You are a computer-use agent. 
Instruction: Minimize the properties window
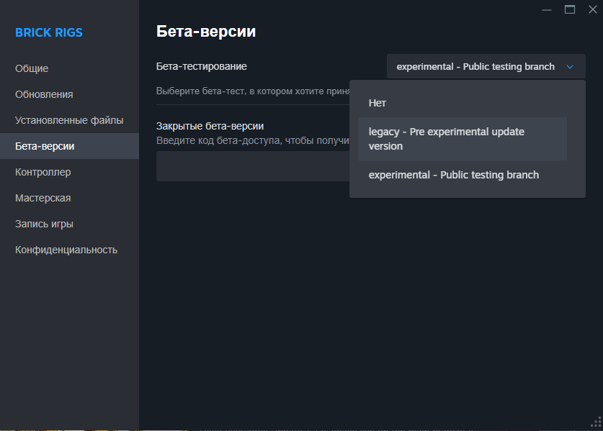click(x=547, y=9)
